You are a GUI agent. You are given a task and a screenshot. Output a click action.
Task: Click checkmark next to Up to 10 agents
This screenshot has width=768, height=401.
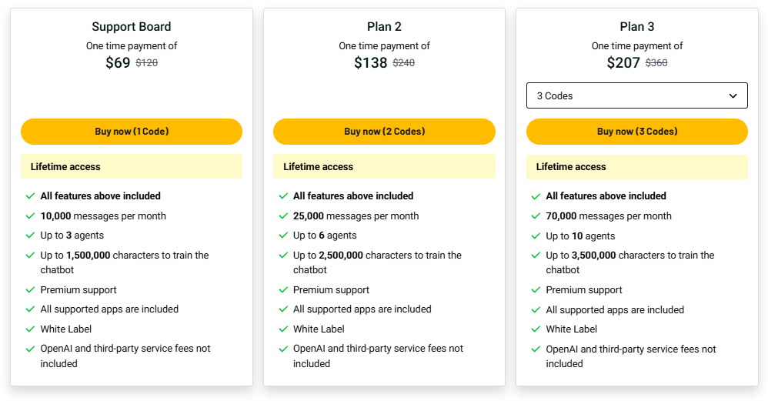pyautogui.click(x=536, y=236)
